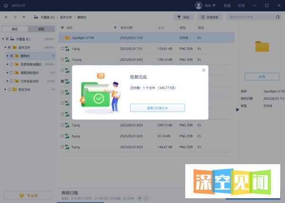Click the home icon in the title bar

[x=6, y=5]
